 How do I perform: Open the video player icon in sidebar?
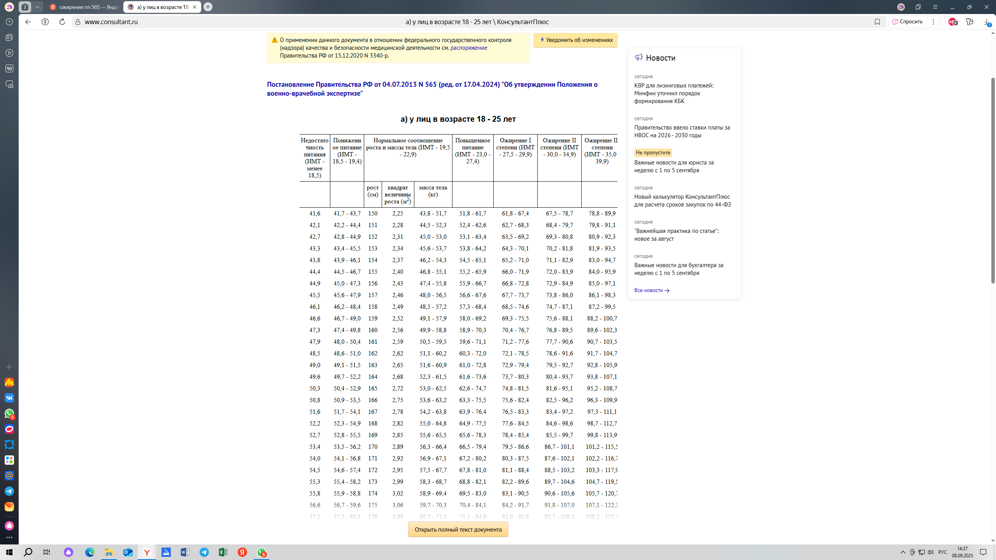coord(9,53)
